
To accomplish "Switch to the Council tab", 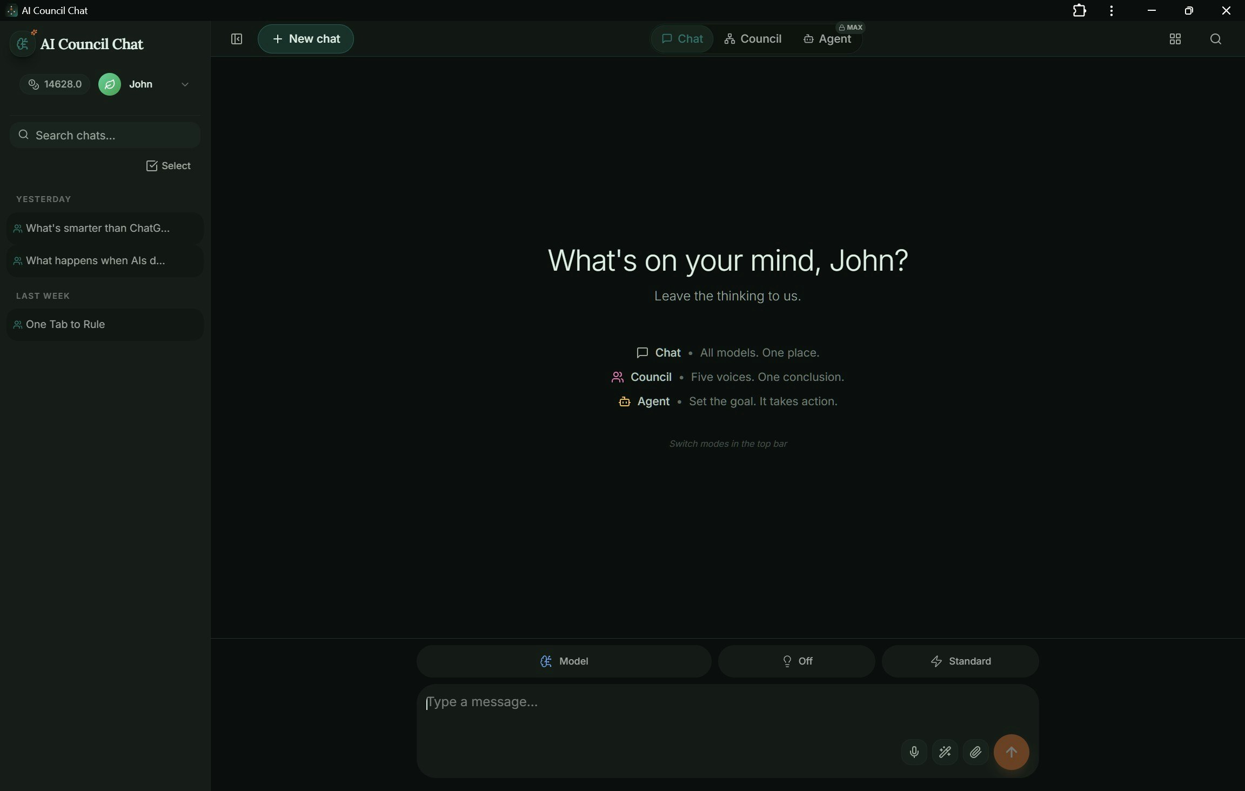I will click(753, 39).
